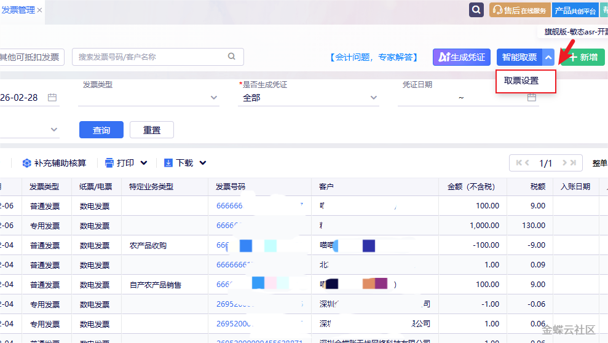Click the 重置 button
This screenshot has height=343, width=608.
pyautogui.click(x=152, y=130)
